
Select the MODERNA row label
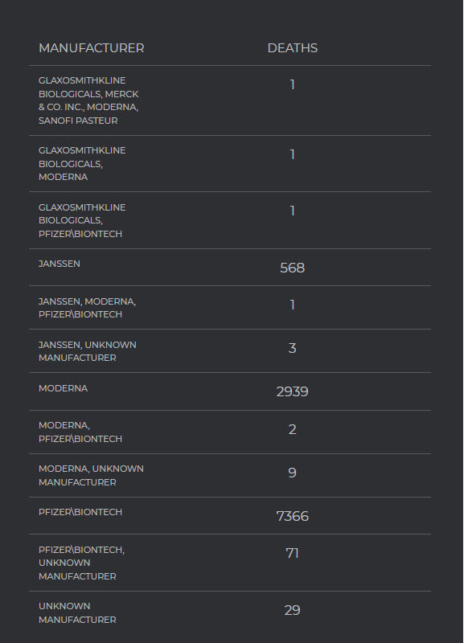[63, 388]
